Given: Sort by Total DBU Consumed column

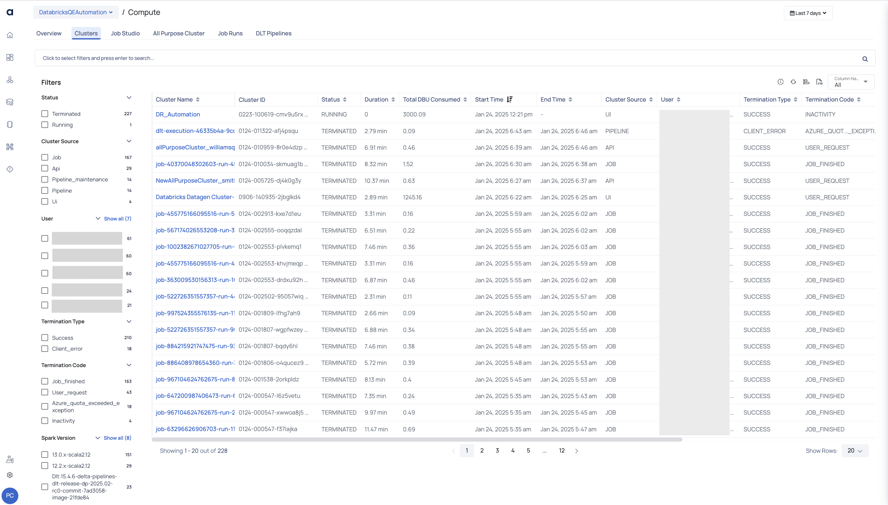Looking at the screenshot, I should pyautogui.click(x=465, y=100).
